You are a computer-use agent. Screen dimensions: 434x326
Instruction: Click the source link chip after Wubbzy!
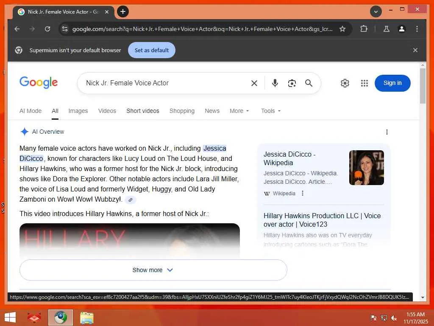(x=131, y=200)
